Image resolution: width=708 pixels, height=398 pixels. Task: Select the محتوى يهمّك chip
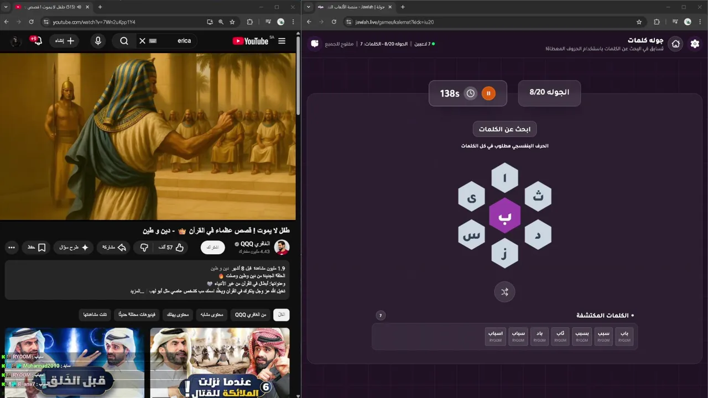point(178,315)
